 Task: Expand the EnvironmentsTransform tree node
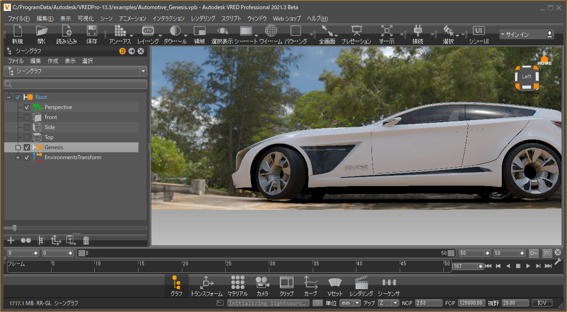pos(18,157)
